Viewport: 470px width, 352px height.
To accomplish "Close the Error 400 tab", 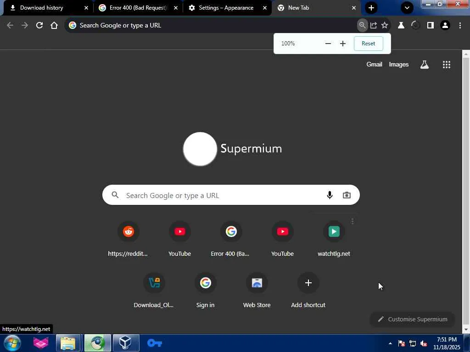I will [x=176, y=8].
